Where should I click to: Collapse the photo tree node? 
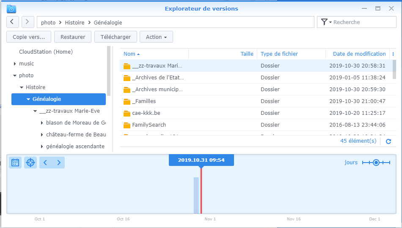[x=15, y=76]
